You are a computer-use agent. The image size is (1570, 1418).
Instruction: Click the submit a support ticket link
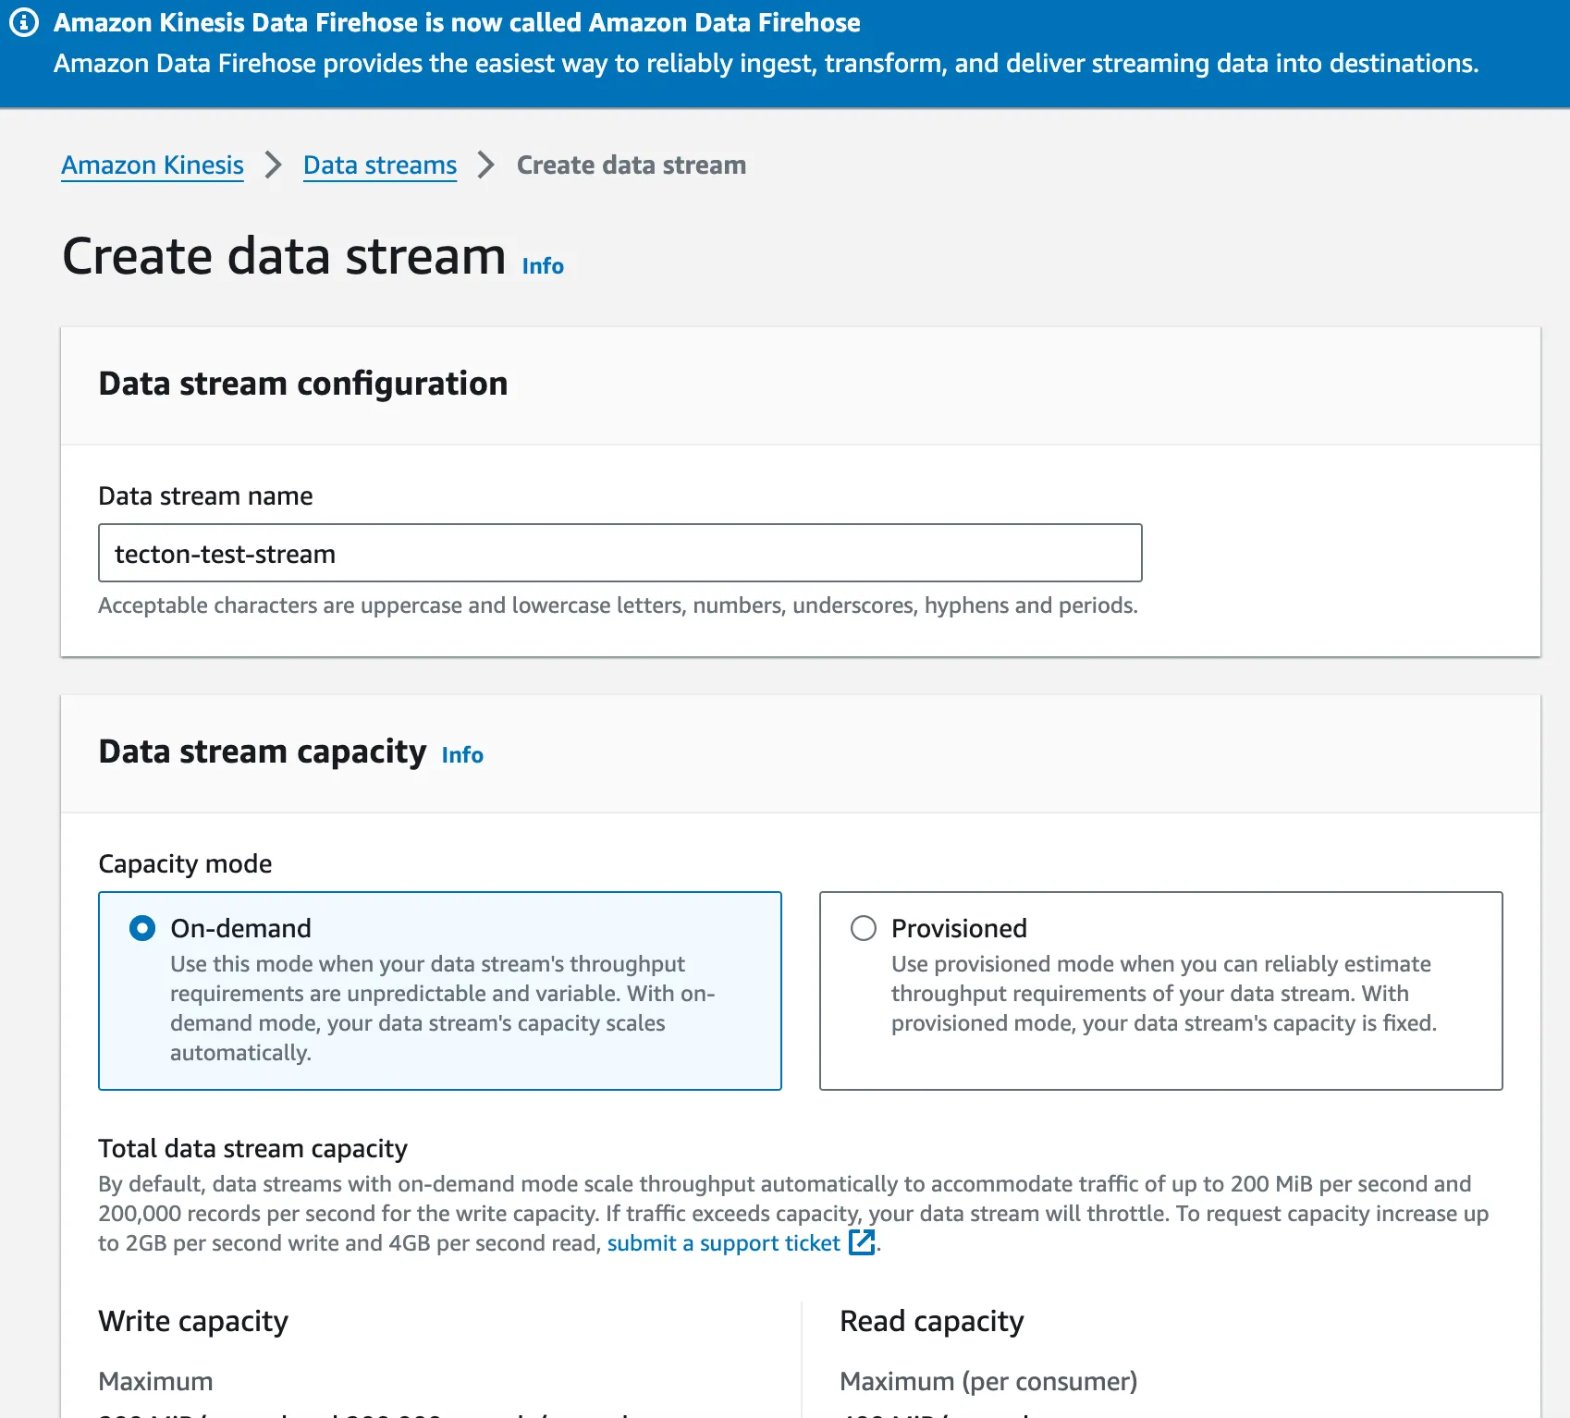point(724,1243)
